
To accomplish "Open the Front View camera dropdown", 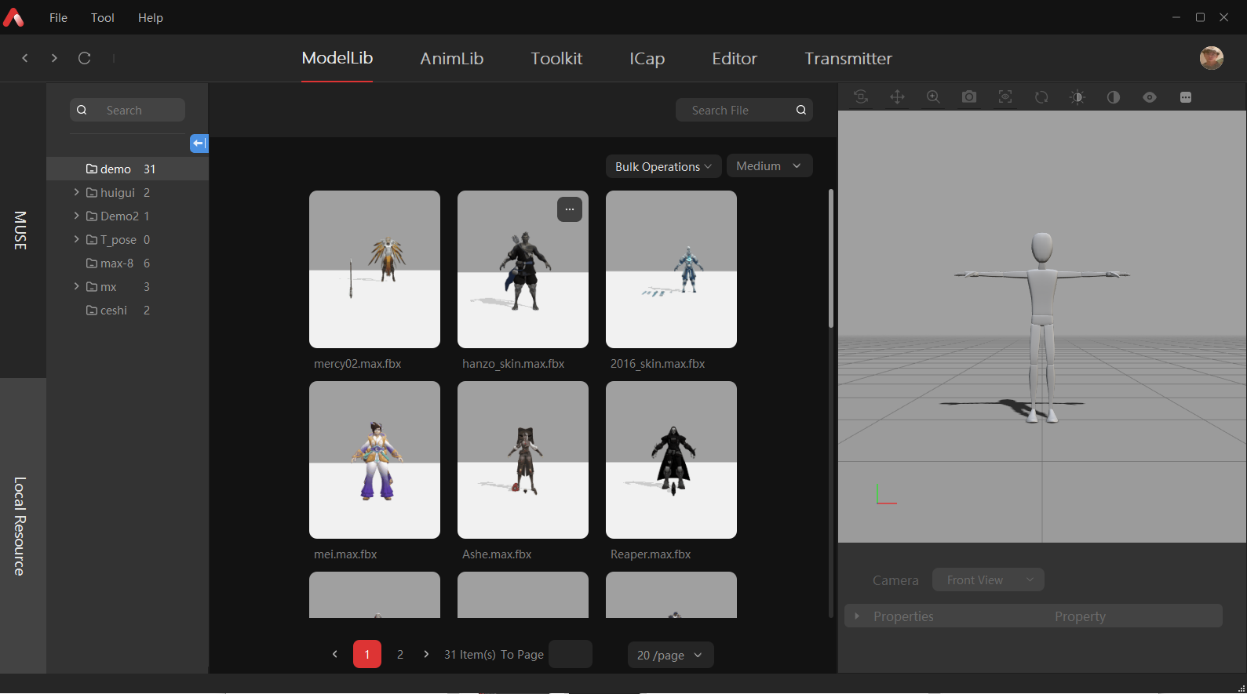I will click(988, 580).
